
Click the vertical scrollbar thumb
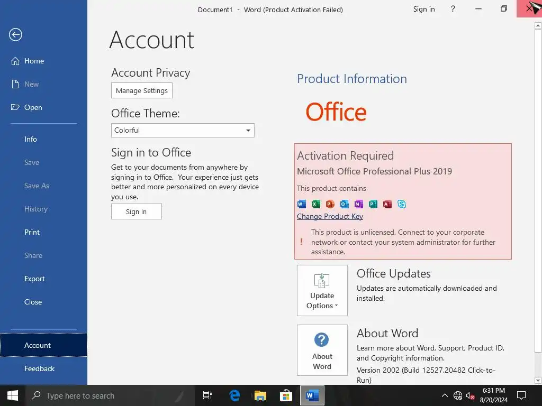tap(538, 190)
